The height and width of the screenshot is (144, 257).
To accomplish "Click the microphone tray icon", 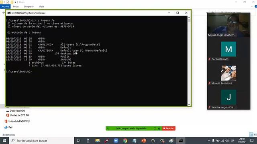I will (x=213, y=140).
